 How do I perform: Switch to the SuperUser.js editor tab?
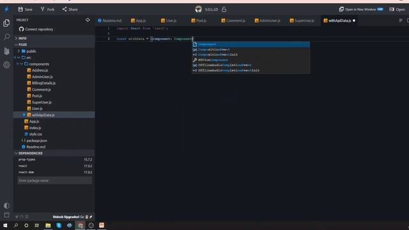click(302, 20)
